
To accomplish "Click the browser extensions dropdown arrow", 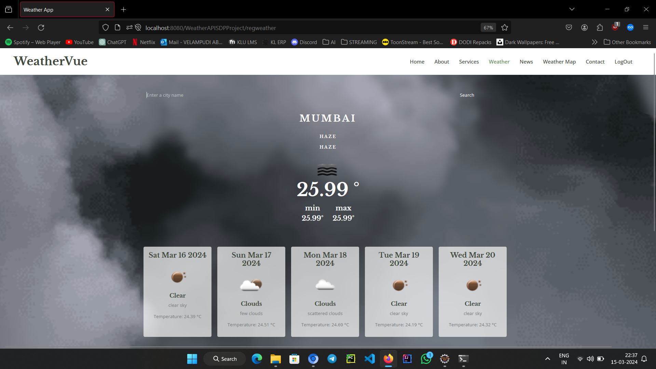I will point(600,28).
